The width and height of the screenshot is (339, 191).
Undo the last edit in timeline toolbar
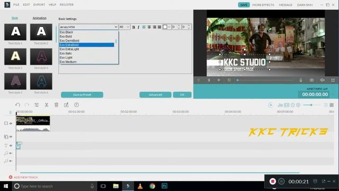point(17,105)
